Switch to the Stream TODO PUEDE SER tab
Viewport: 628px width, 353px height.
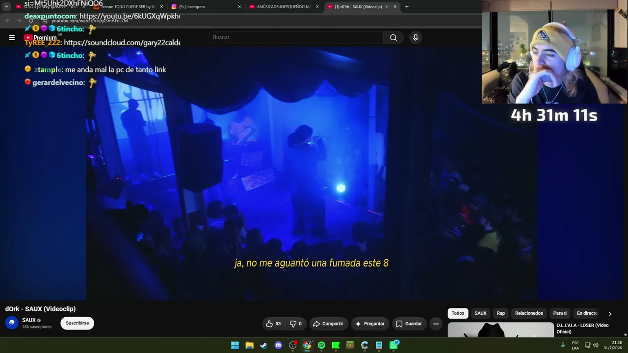pos(128,7)
